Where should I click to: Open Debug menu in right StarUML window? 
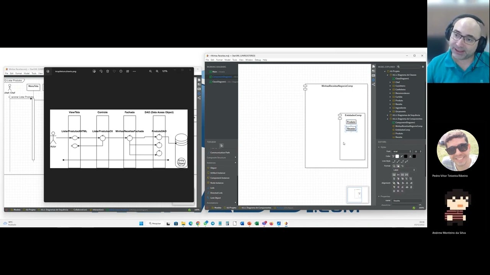click(258, 60)
